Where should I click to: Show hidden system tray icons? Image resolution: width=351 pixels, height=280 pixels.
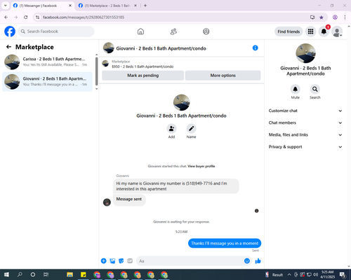(x=289, y=274)
